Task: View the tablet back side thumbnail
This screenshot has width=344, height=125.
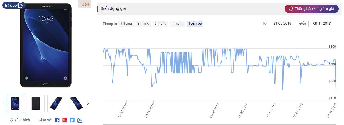Action: point(36,103)
